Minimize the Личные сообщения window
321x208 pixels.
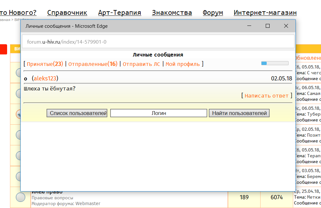[x=249, y=26]
